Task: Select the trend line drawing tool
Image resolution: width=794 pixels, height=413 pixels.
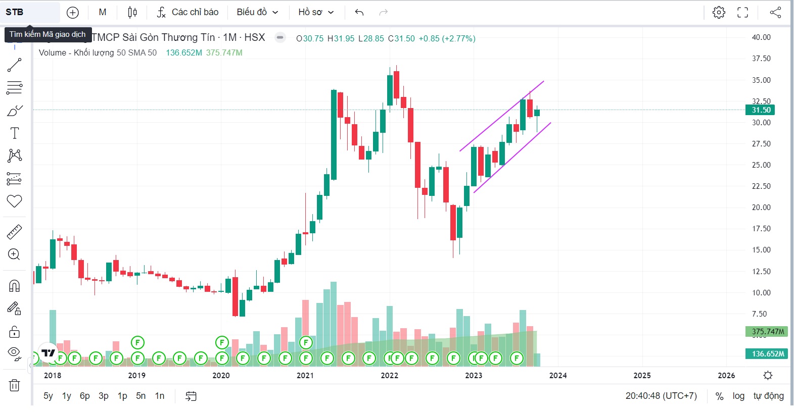Action: tap(14, 65)
